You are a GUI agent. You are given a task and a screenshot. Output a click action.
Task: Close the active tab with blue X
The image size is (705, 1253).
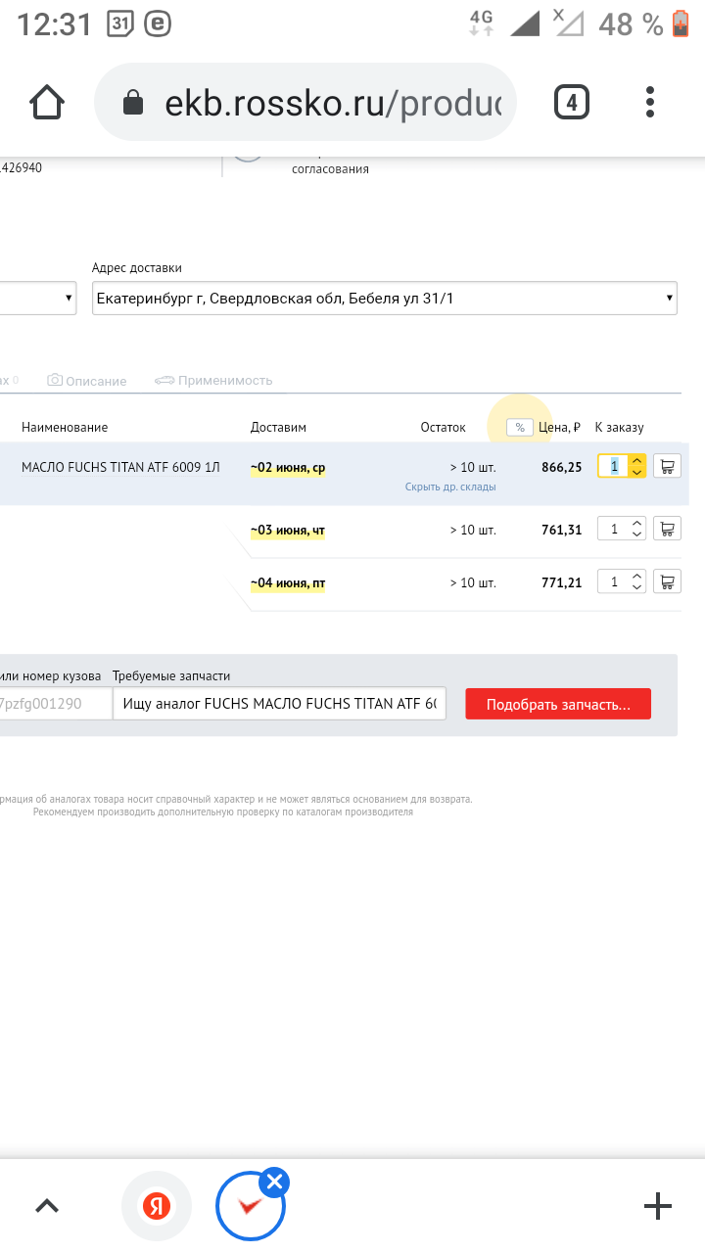point(275,1182)
